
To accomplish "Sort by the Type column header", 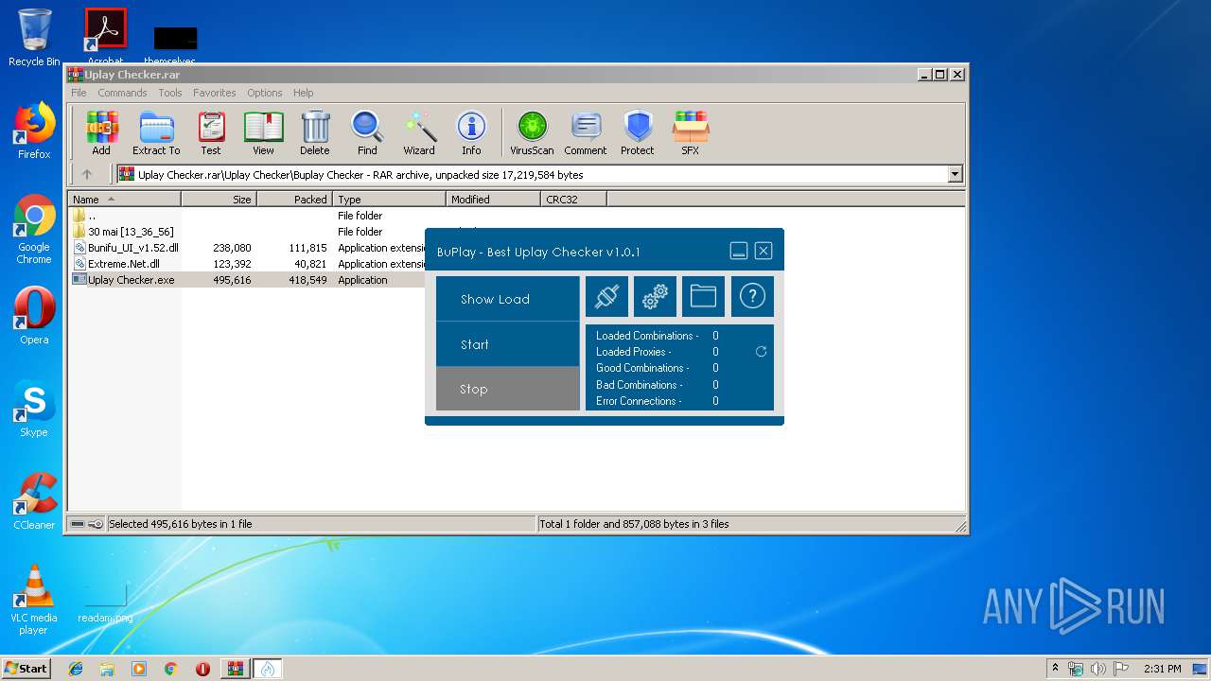I will [x=389, y=200].
